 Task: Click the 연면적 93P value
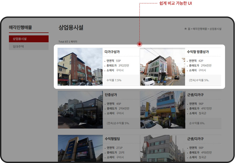tap(118, 61)
